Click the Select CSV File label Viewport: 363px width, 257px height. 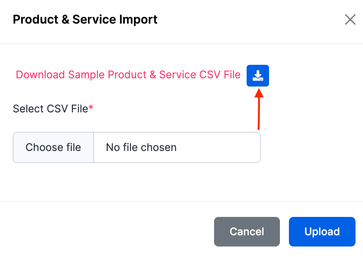pos(51,109)
